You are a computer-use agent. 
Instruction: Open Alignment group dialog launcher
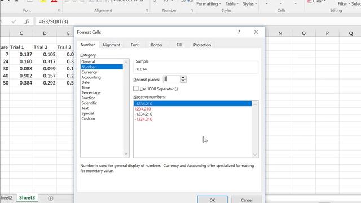coord(147,11)
